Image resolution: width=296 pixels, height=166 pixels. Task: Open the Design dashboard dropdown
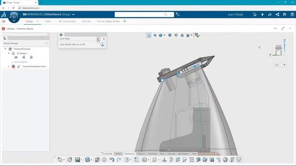pos(74,14)
